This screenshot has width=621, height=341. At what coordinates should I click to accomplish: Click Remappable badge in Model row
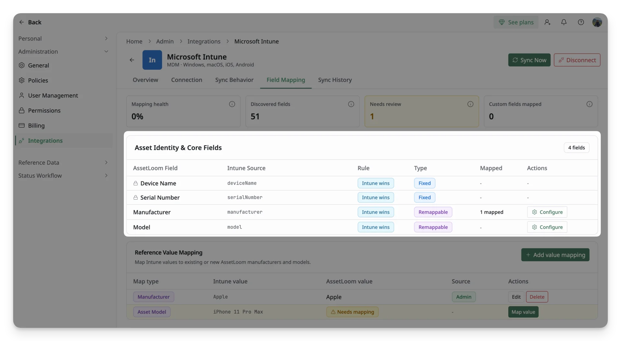click(433, 227)
